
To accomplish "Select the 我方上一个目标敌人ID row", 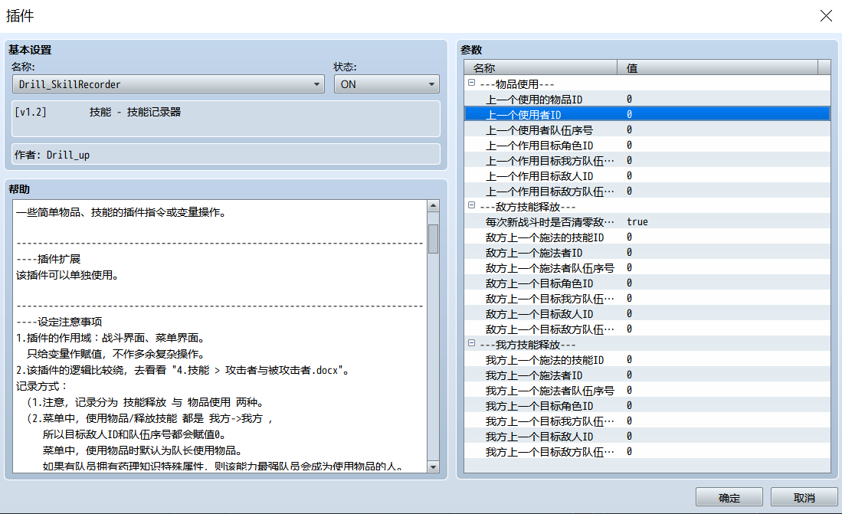I will pyautogui.click(x=647, y=436).
